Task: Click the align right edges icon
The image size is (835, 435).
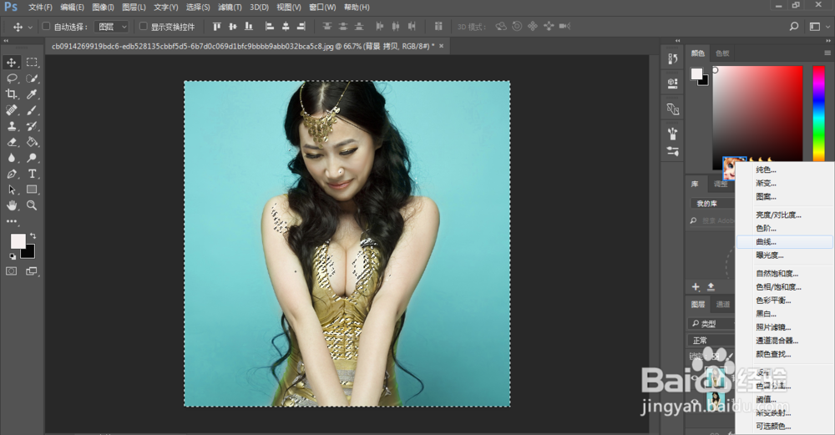Action: click(x=301, y=26)
